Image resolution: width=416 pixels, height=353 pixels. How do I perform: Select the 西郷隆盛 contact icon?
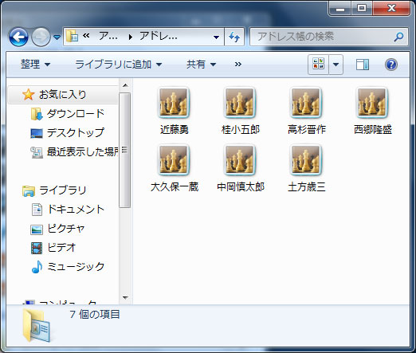point(372,103)
